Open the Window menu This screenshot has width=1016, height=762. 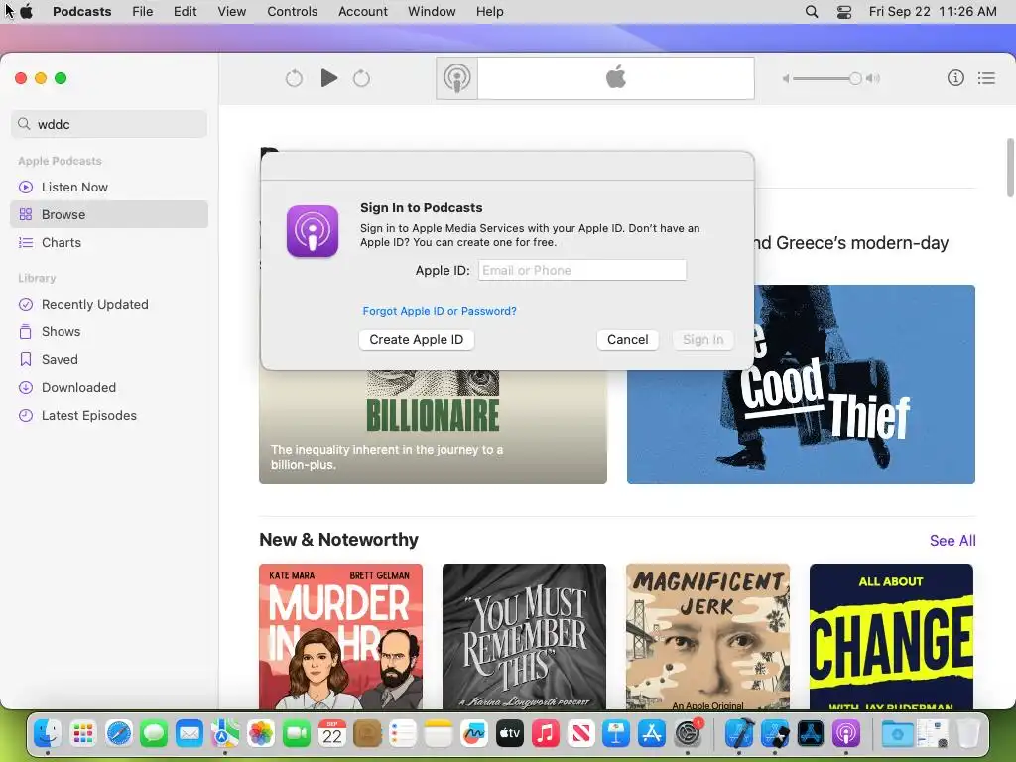point(432,12)
